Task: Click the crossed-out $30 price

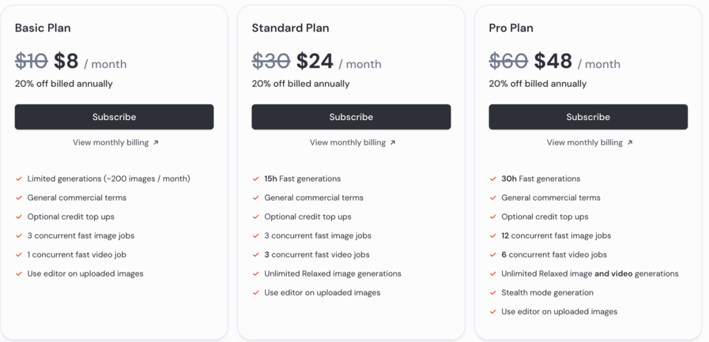Action: pyautogui.click(x=271, y=62)
